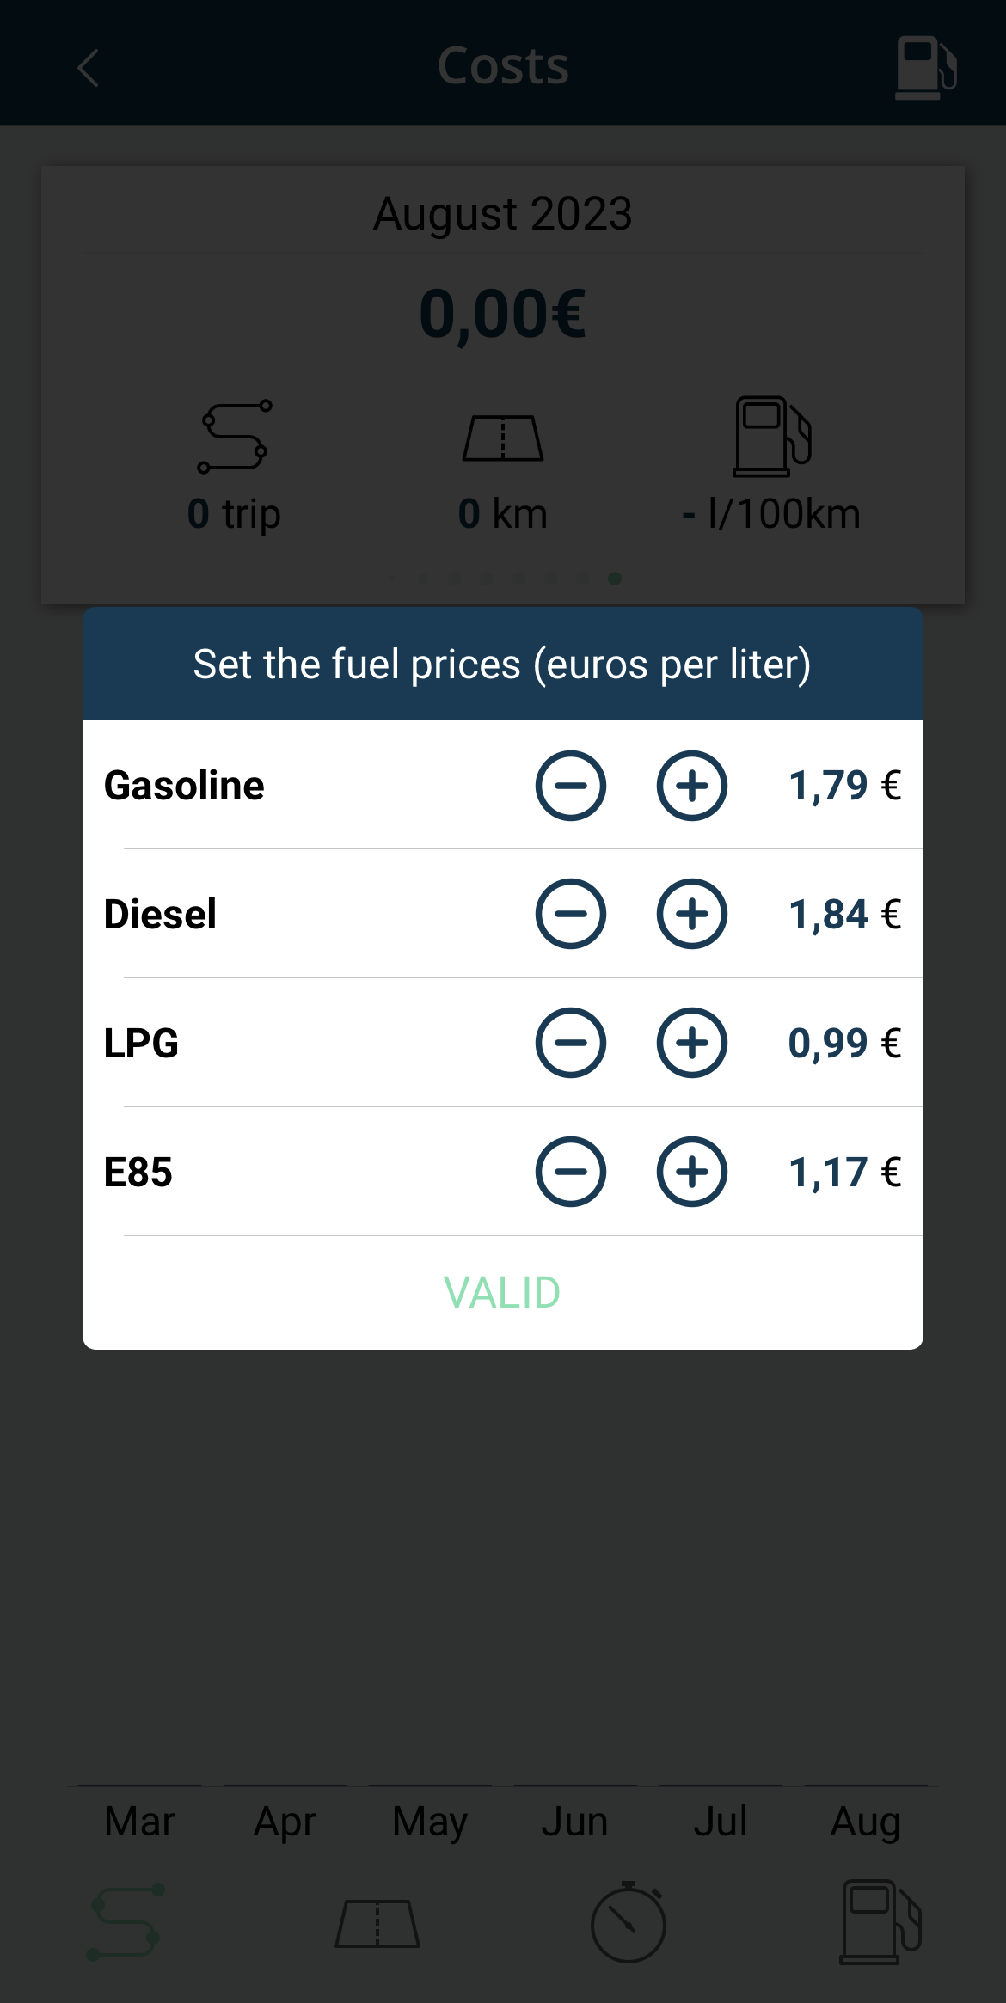
Task: Open the trips tab in bottom bar
Action: point(126,1922)
